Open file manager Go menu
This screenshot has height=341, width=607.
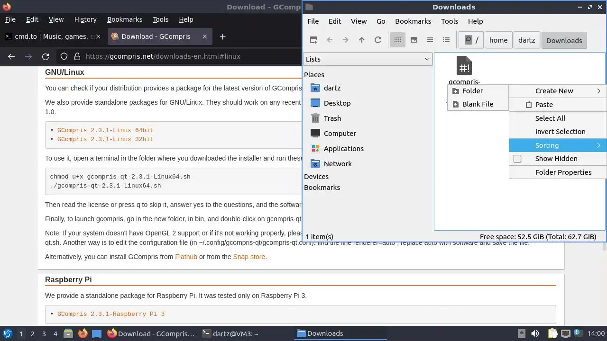[381, 21]
